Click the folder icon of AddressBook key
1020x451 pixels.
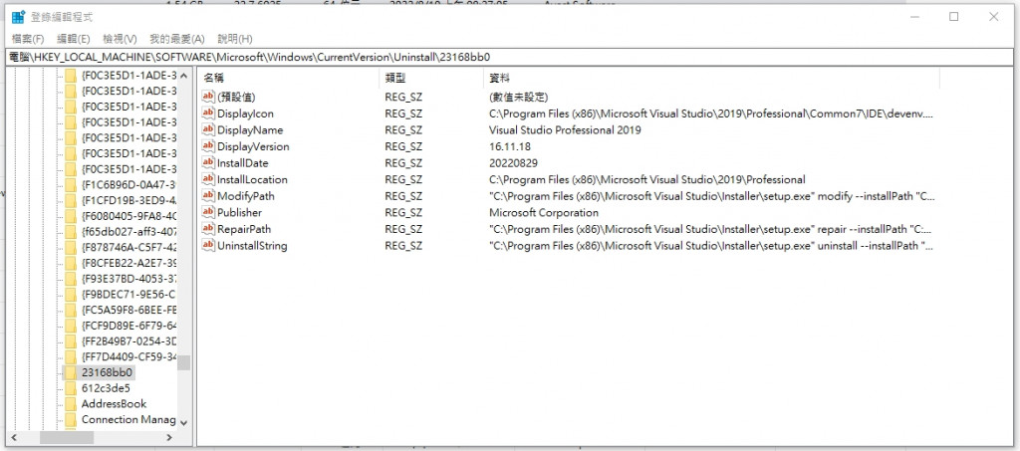(71, 403)
